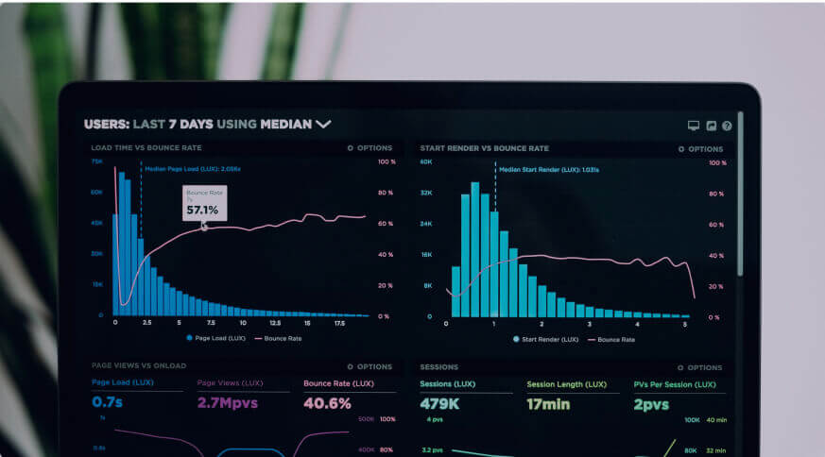Select the Page Views (LUX) metric tab
The height and width of the screenshot is (457, 825).
pyautogui.click(x=230, y=383)
